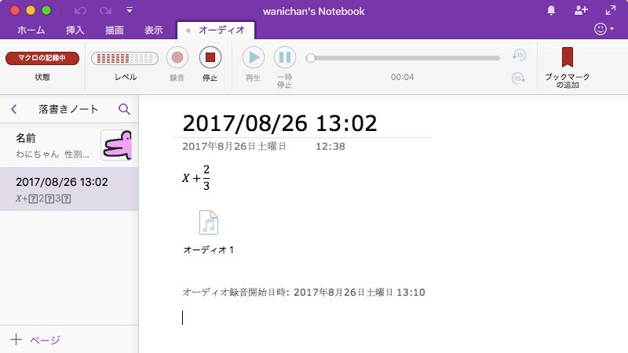This screenshot has height=353, width=628.
Task: Click the audio file music note icon
Action: 209,222
